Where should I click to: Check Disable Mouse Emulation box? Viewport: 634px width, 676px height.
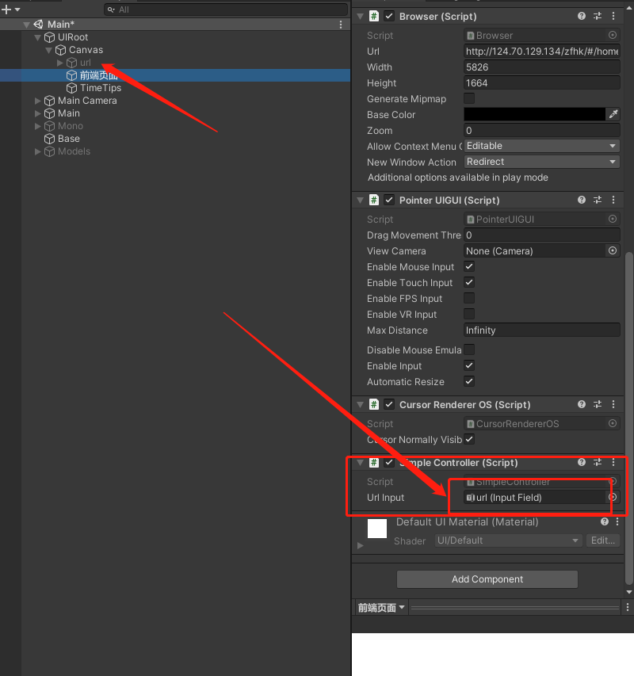coord(469,349)
